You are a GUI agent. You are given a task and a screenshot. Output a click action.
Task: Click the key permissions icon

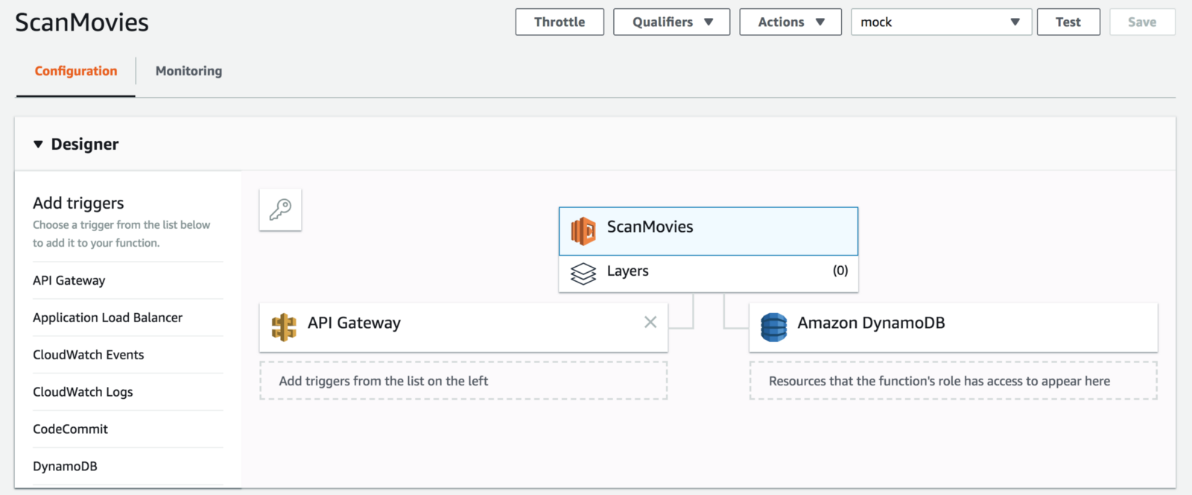280,209
